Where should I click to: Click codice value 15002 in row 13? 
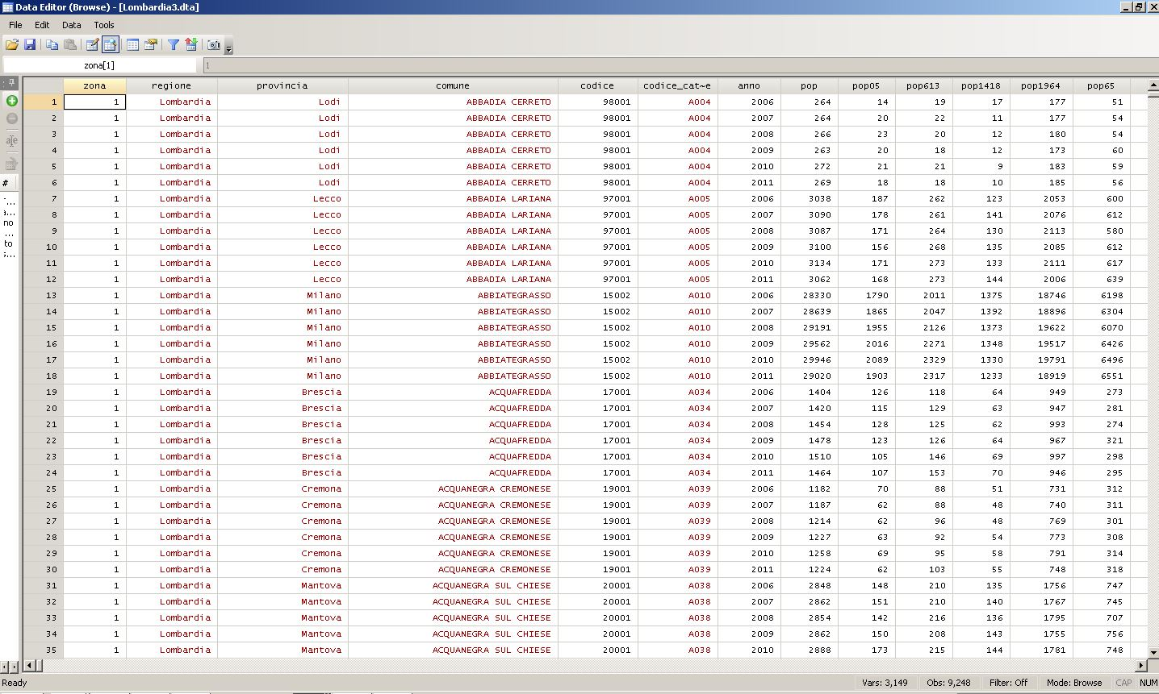point(597,295)
